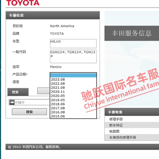Select production date 2015.06

[x=73, y=116]
